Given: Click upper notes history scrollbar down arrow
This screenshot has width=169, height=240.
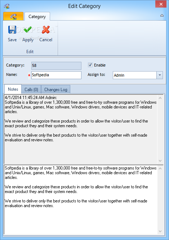Looking at the screenshot, I should 160,160.
